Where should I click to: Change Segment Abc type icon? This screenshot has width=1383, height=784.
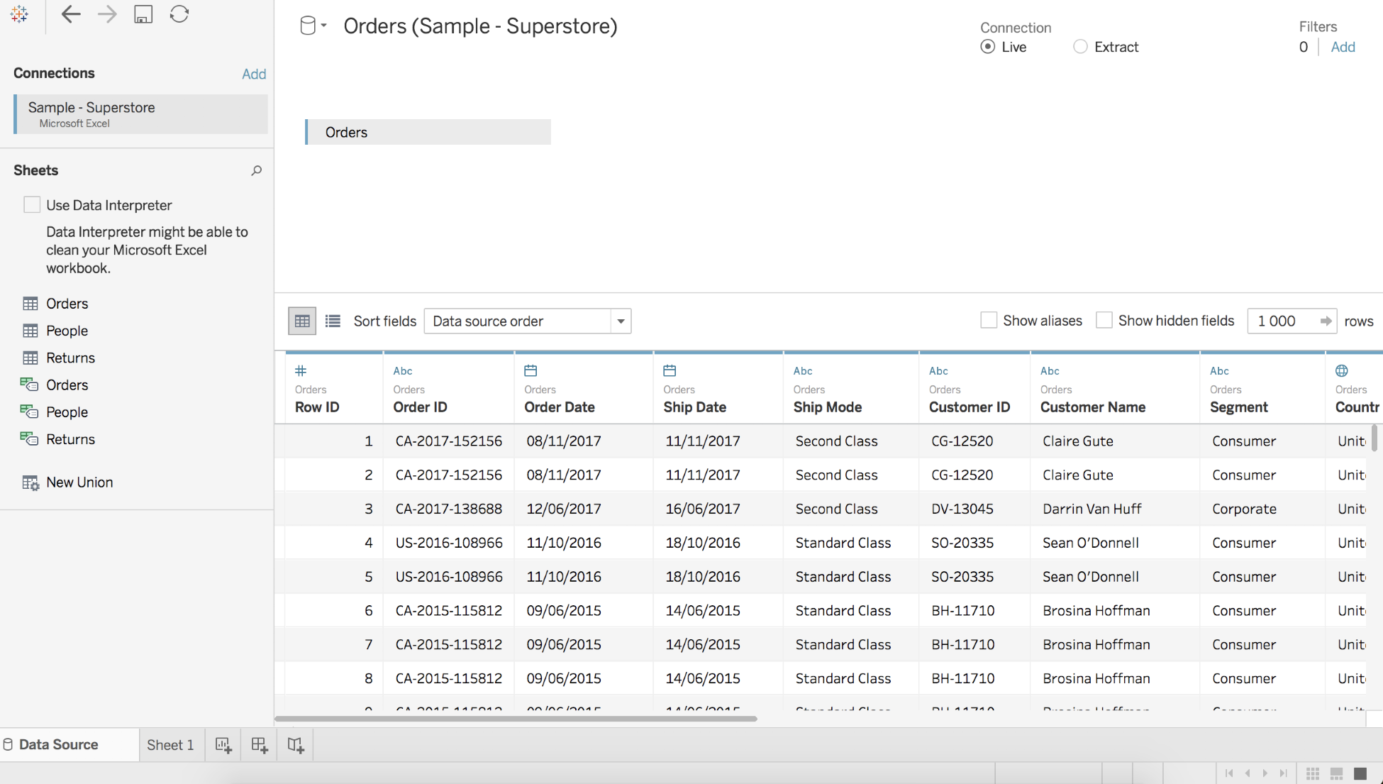pos(1219,370)
